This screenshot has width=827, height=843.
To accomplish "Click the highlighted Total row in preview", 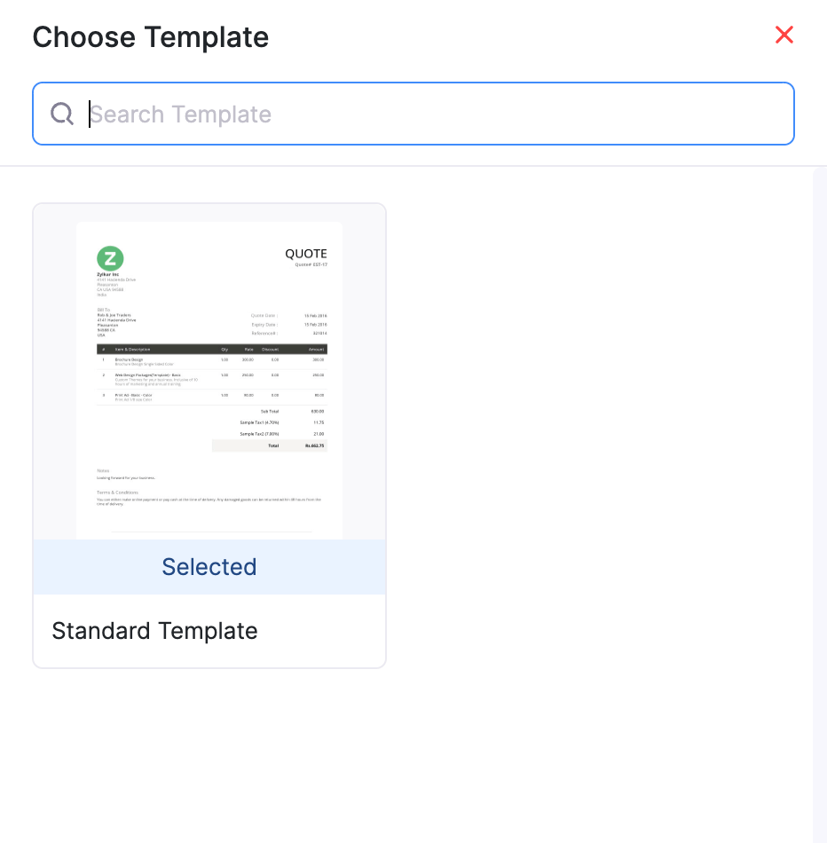I will (270, 445).
